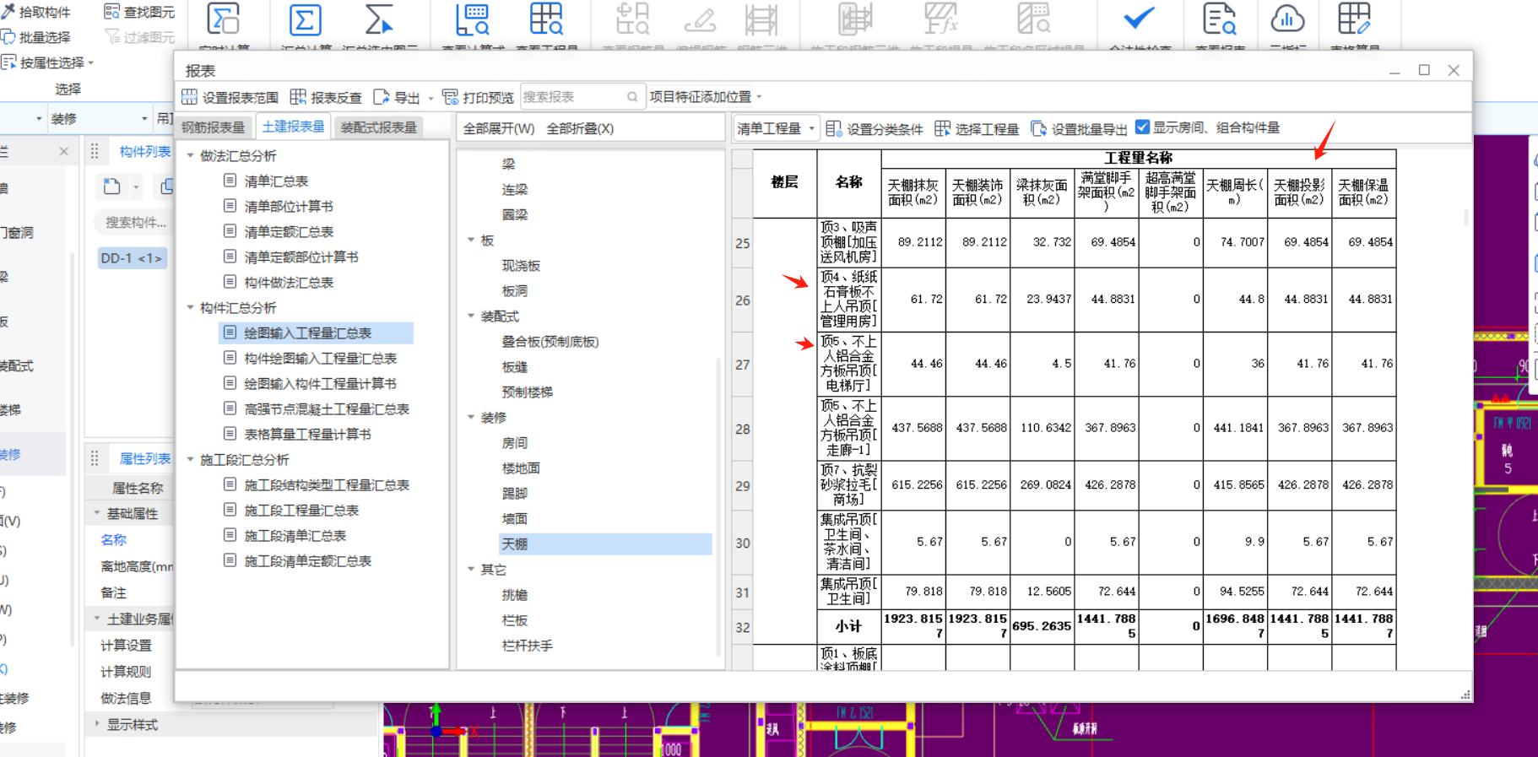Click the 搜索报表 search input field

click(x=582, y=97)
